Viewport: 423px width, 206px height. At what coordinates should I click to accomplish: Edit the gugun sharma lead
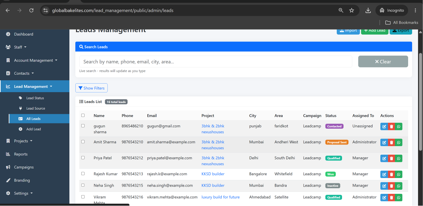pyautogui.click(x=384, y=126)
